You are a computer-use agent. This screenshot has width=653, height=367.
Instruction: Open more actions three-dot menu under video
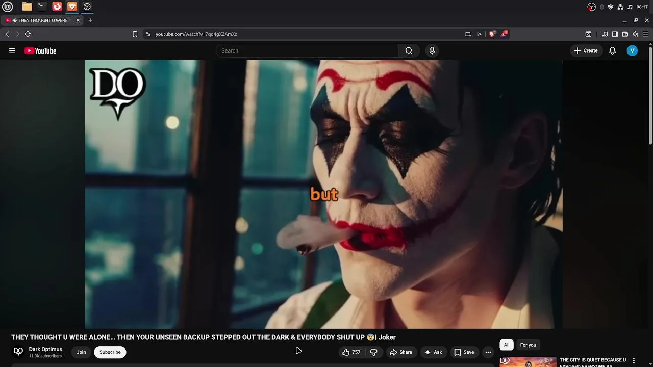[488, 352]
